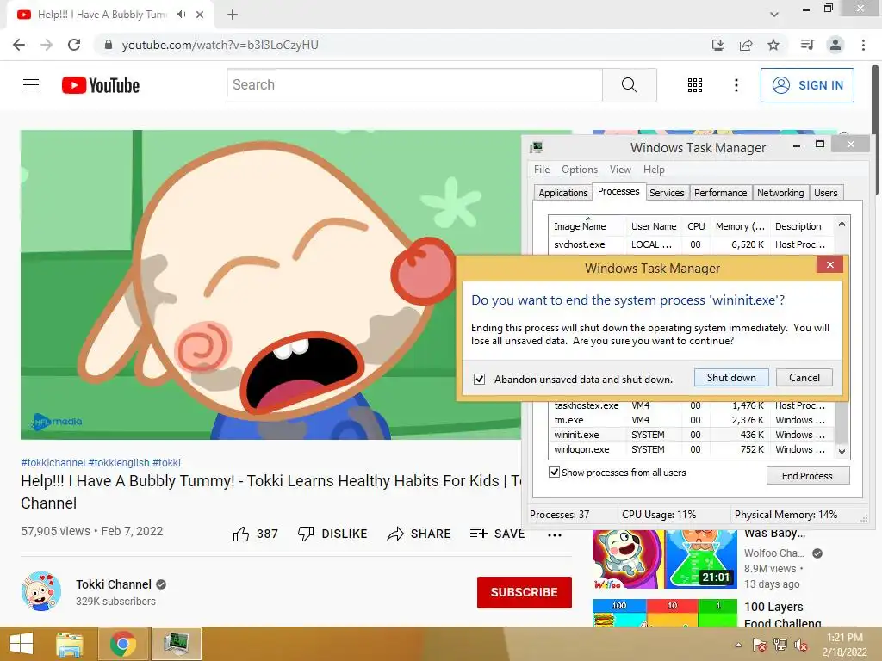Open the YouTube apps grid icon
Screen dimensions: 882x661
pos(695,85)
